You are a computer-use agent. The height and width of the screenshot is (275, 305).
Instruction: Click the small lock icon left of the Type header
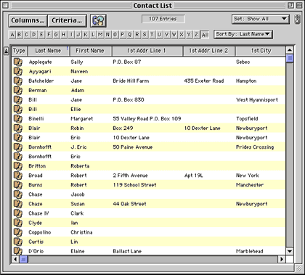point(7,51)
